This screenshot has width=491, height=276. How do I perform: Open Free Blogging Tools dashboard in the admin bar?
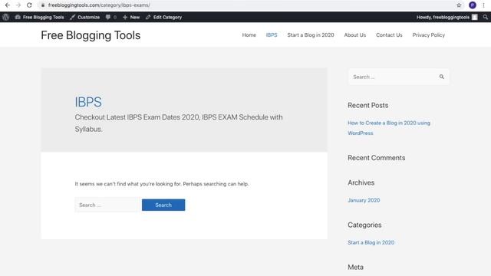coord(39,17)
